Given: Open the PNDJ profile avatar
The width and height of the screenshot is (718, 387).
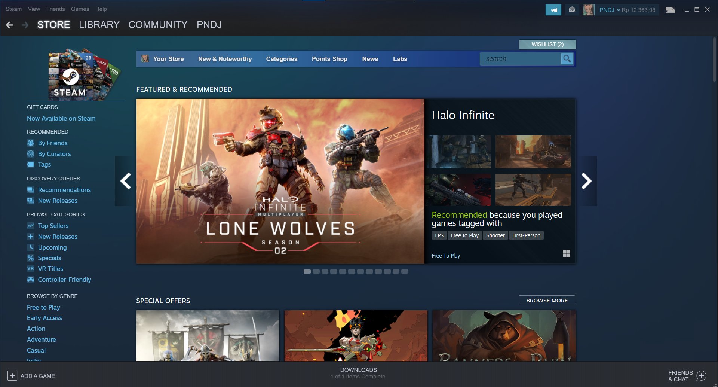Looking at the screenshot, I should [589, 10].
